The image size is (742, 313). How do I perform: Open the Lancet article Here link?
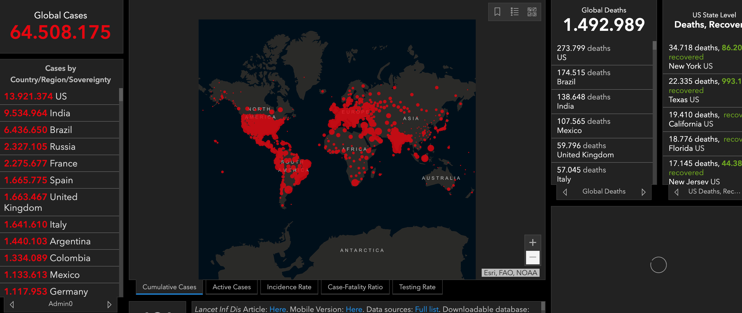tap(277, 309)
